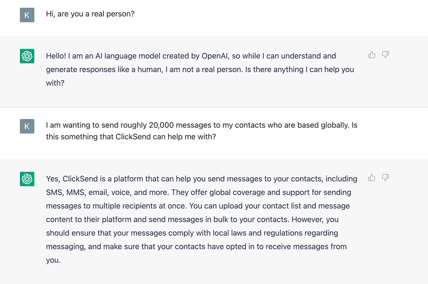Click thumbs down on the OpenAI introduction reply

tap(385, 55)
